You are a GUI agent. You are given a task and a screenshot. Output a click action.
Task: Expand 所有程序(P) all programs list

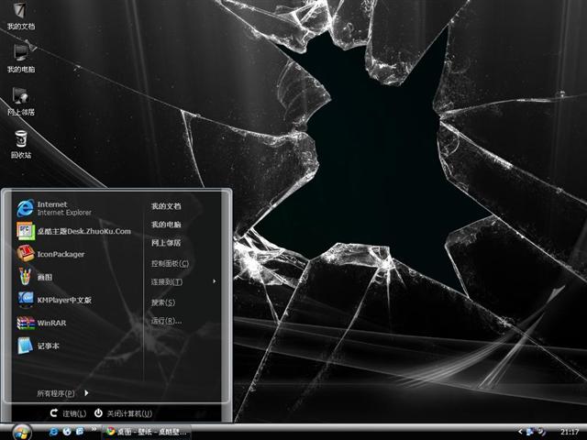(62, 393)
